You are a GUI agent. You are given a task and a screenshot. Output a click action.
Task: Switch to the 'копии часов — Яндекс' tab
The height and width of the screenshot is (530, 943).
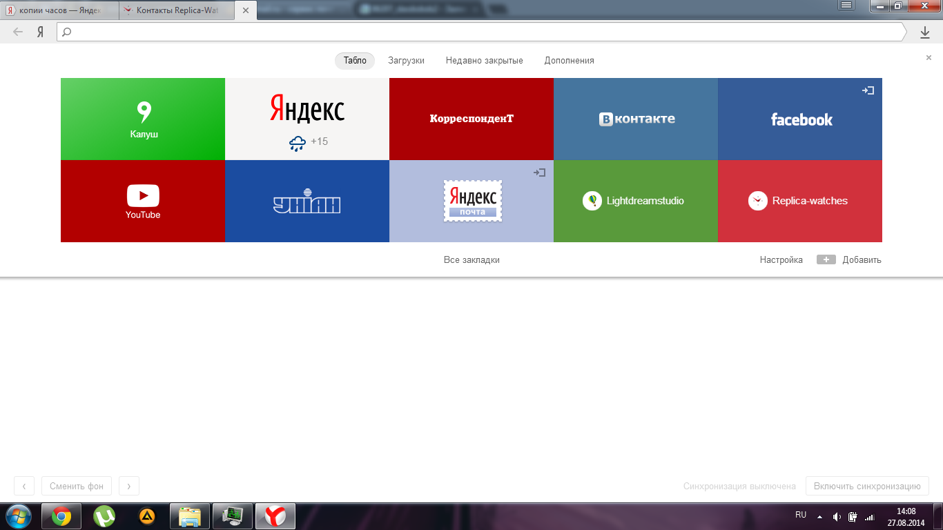[x=60, y=10]
